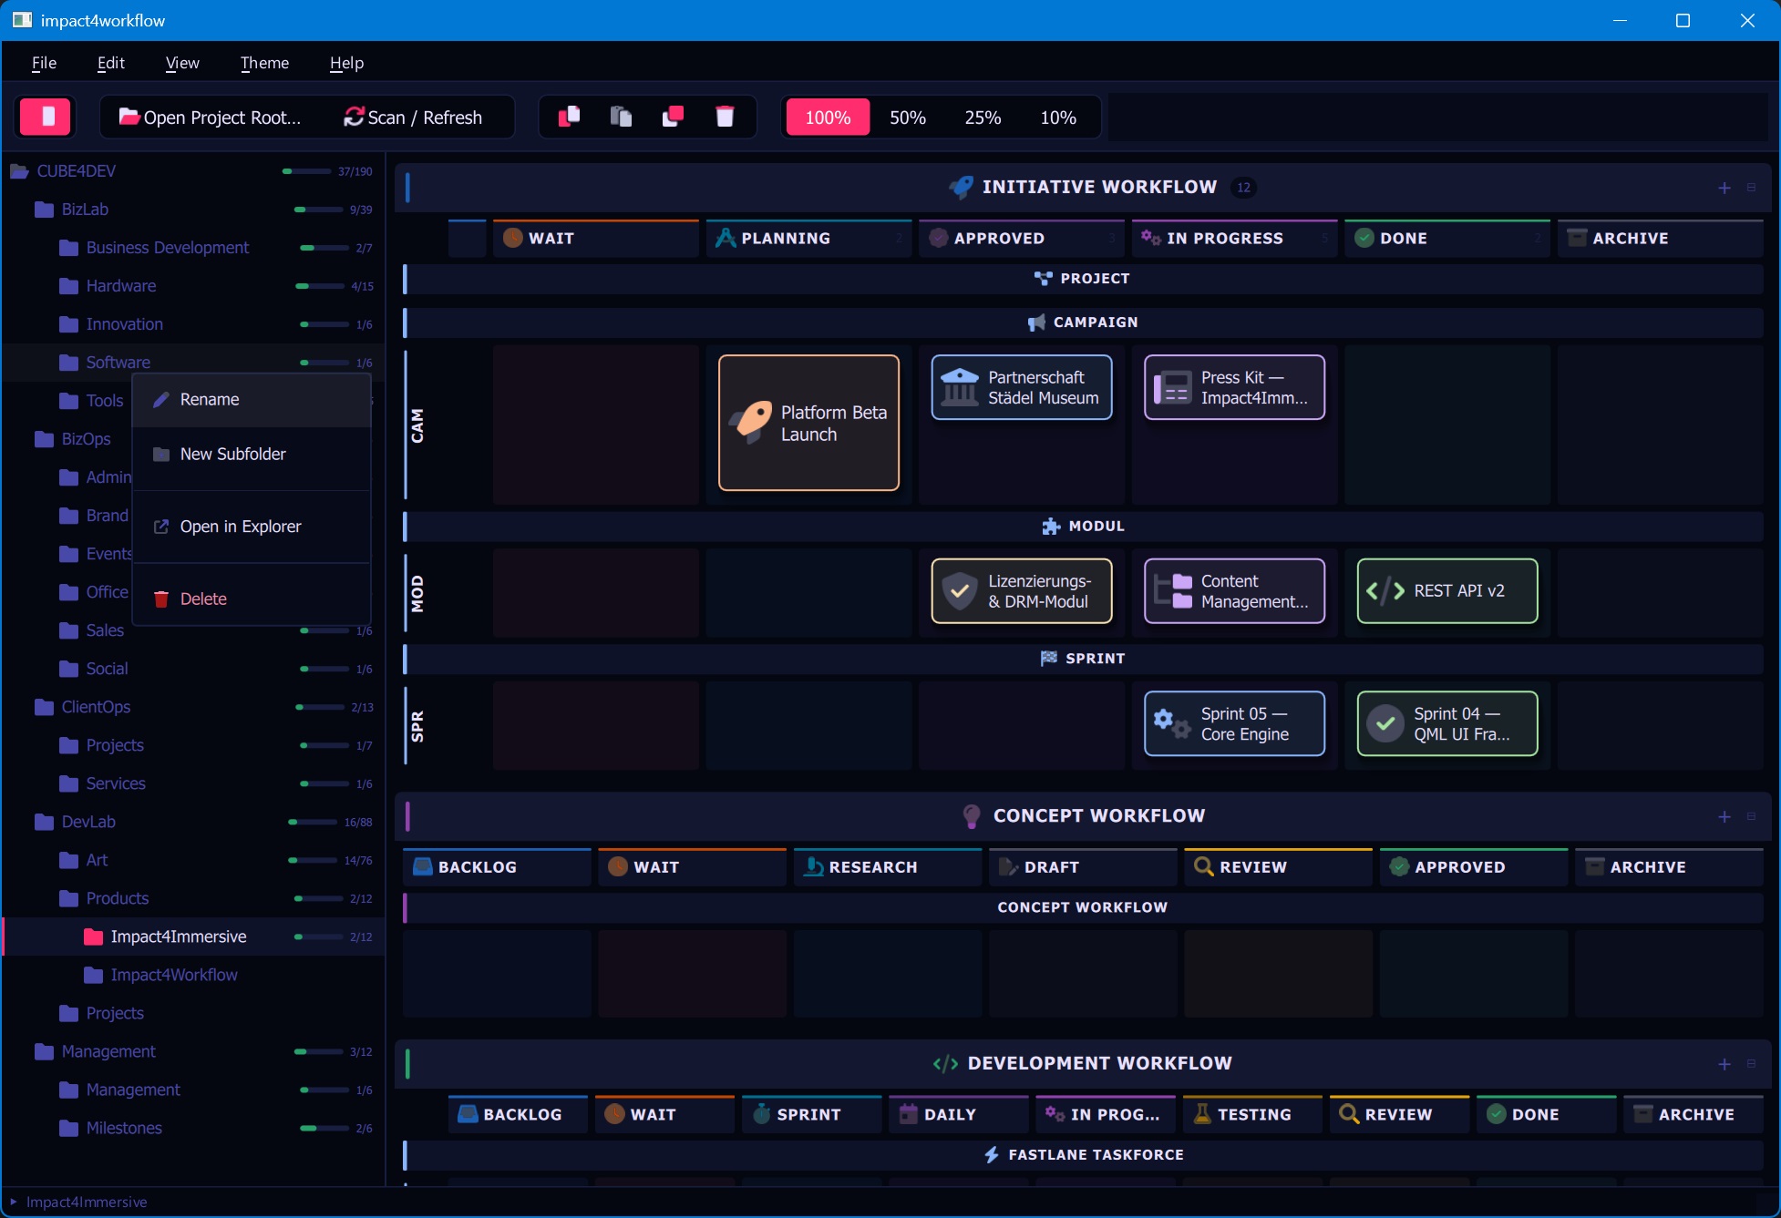Screen dimensions: 1781x1218
Task: Open the Platform Beta Launch card
Action: click(808, 424)
